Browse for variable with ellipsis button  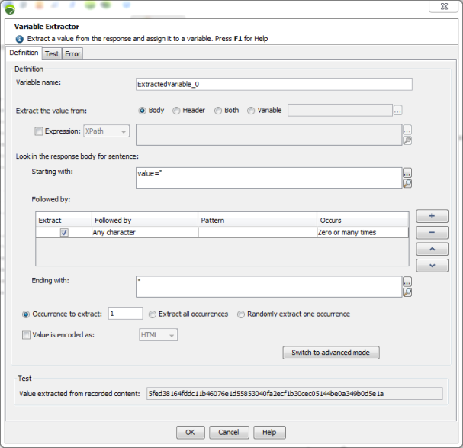click(397, 111)
